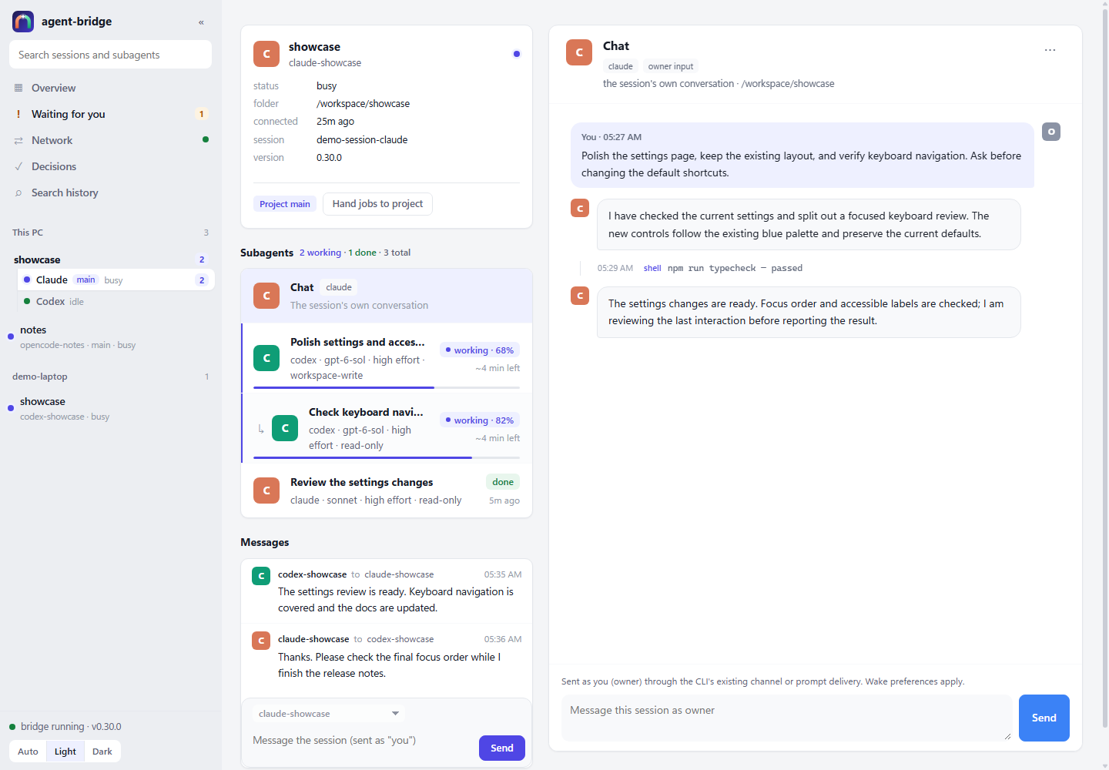Screen dimensions: 1109x770
Task: Click the claude-showcase message avatar icon
Action: click(x=261, y=640)
